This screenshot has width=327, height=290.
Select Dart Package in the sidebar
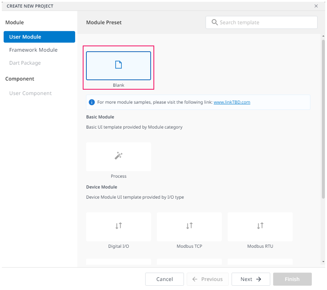point(25,63)
